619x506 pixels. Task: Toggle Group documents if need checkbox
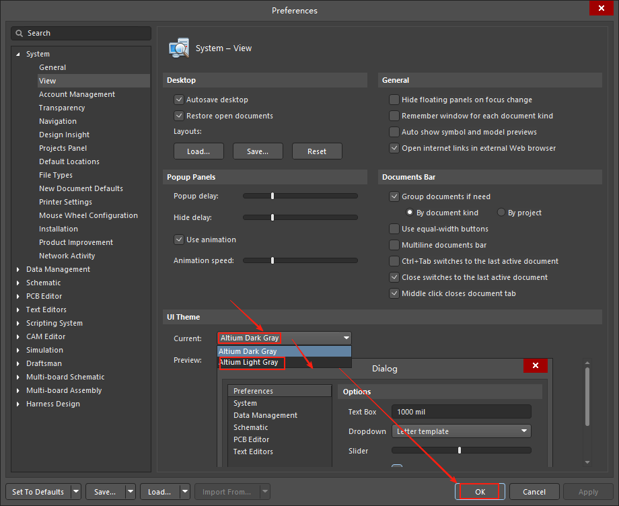(x=394, y=196)
